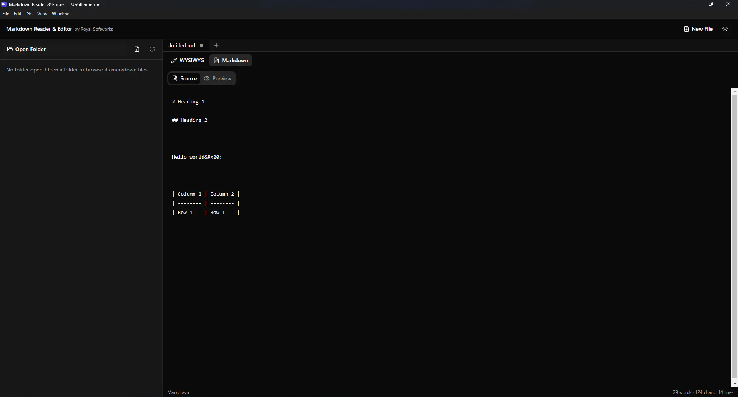The image size is (738, 397).
Task: Click the vertical scrollbar thumb in the editor
Action: (x=735, y=236)
